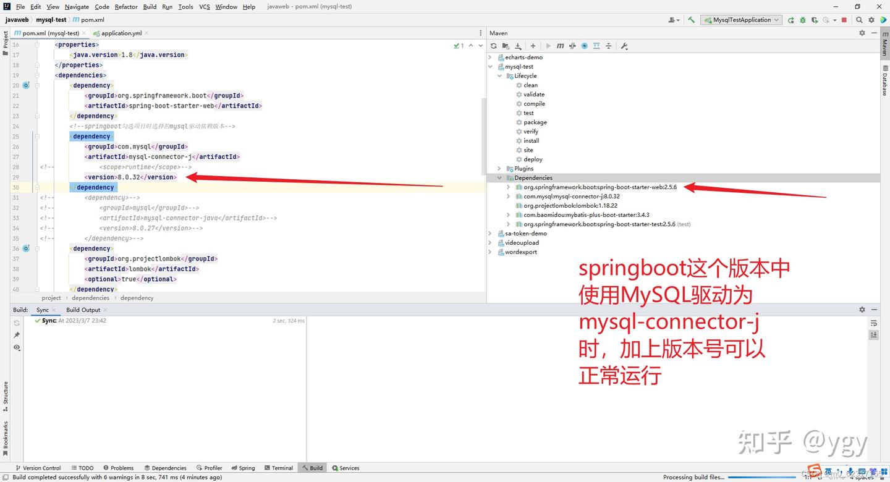Select spring-boot-starter-web dependency in Maven panel
Screen dimensions: 890x482
(x=600, y=187)
